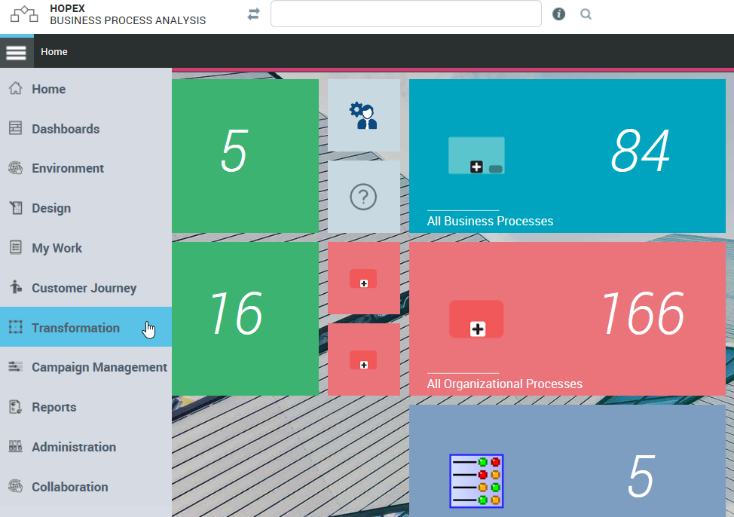Click the swap arrows icon
Image resolution: width=734 pixels, height=517 pixels.
click(253, 14)
